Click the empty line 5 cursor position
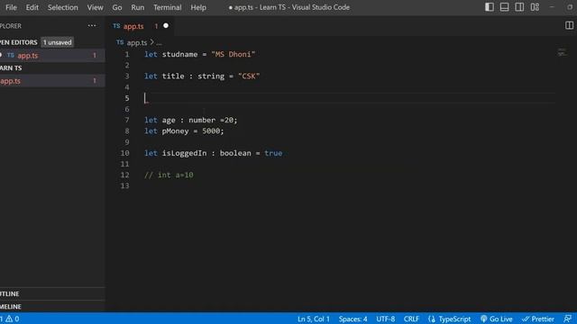Viewport: 577px width, 324px height. pos(350,98)
